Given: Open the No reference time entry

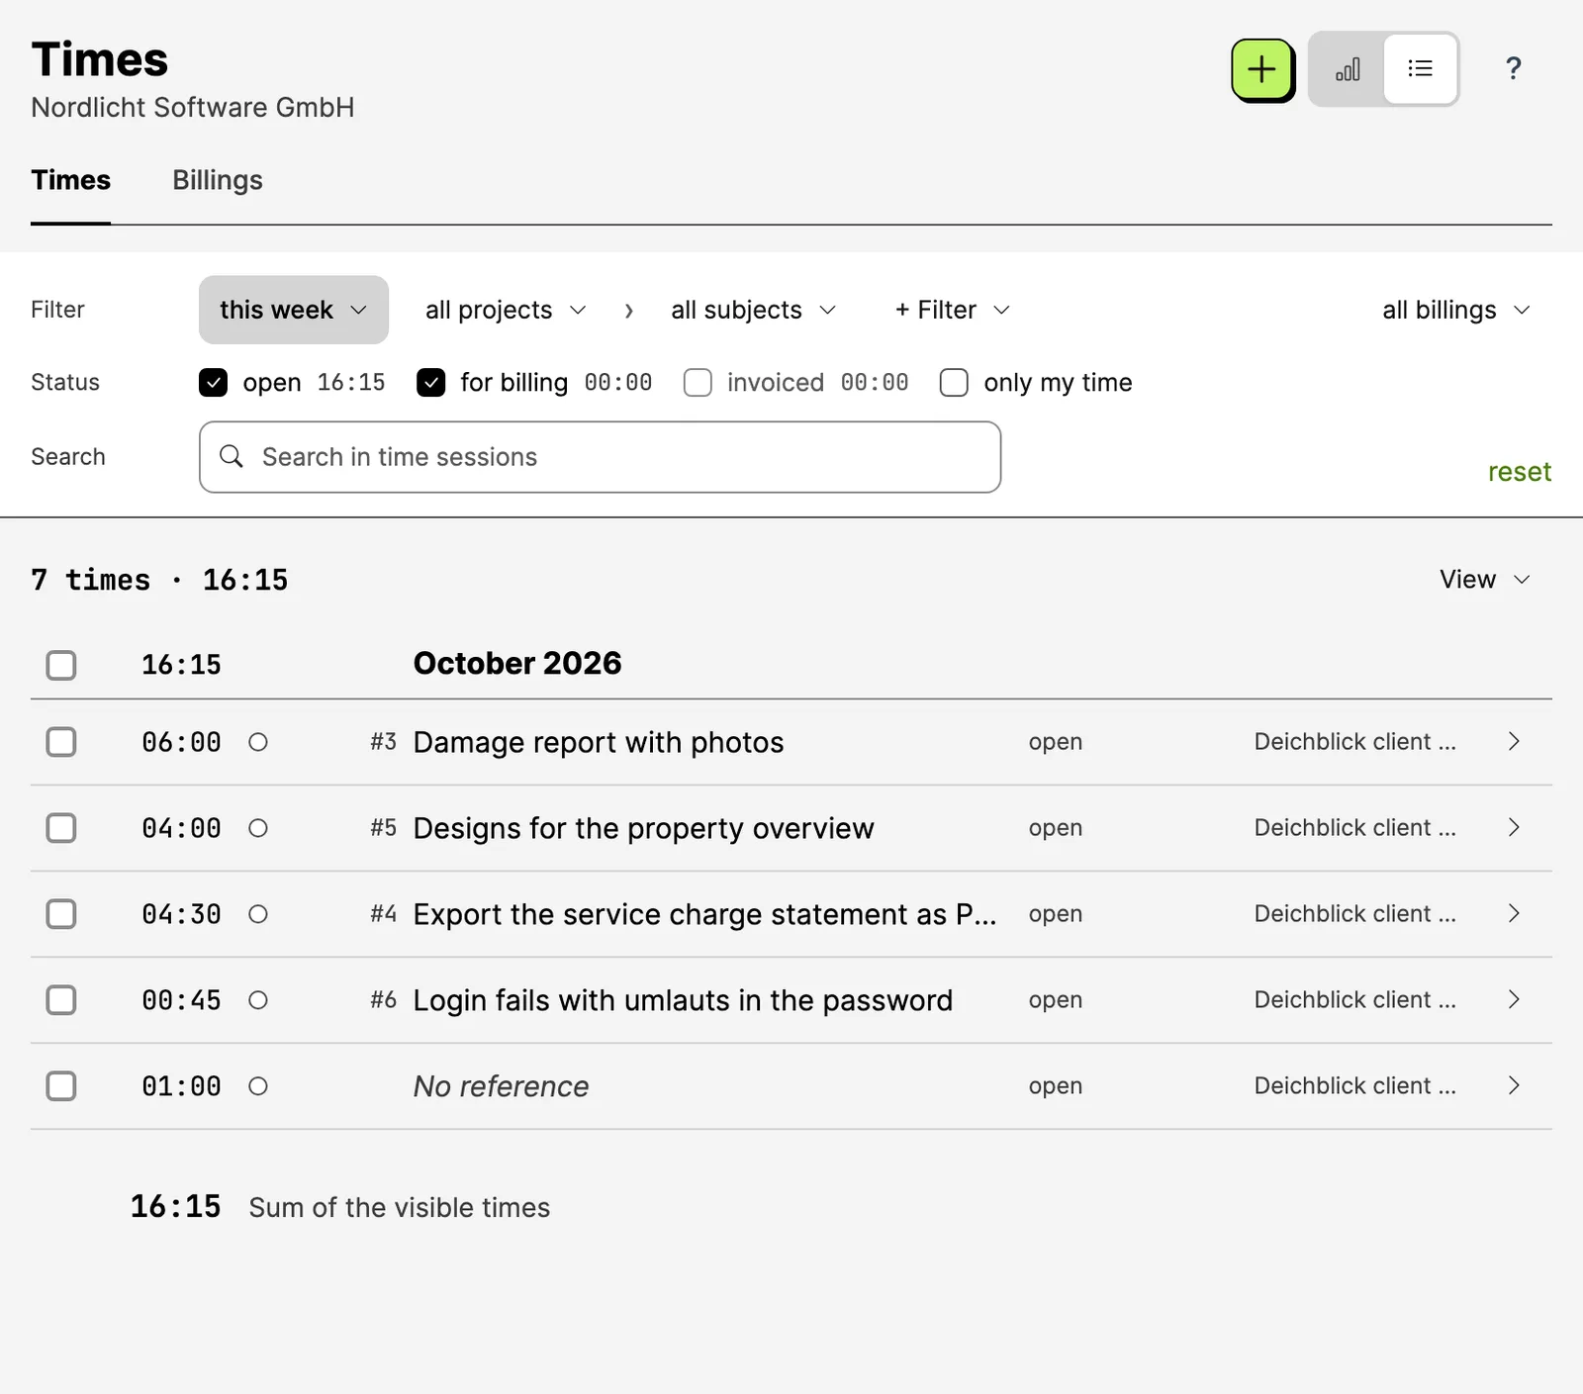Looking at the screenshot, I should [501, 1086].
